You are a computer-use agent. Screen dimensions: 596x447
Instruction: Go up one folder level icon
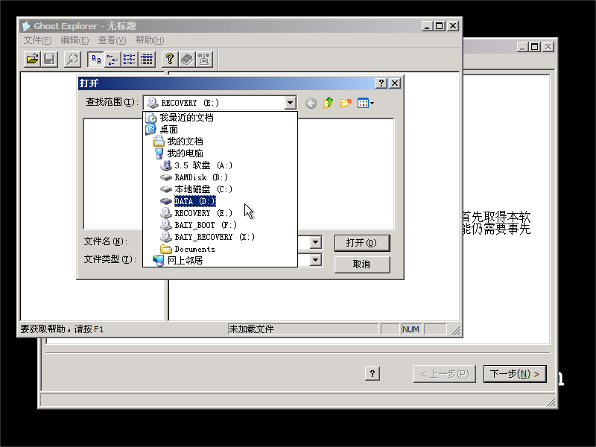coord(328,103)
